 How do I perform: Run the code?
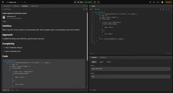pyautogui.click(x=80, y=2)
